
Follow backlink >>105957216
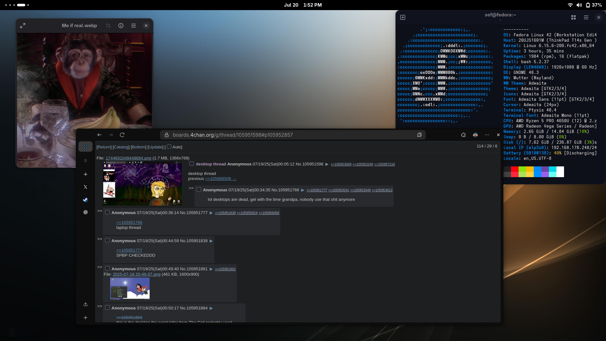pos(384,165)
